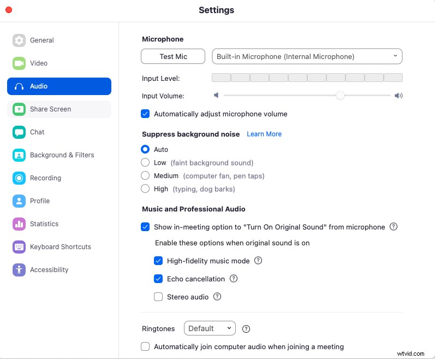Click the Background & Filters icon
The height and width of the screenshot is (359, 435).
click(19, 155)
